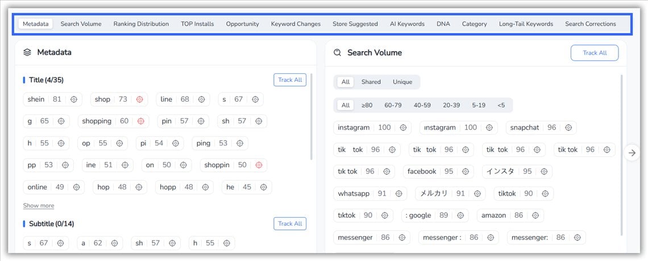Click the track icon next to : google 89

coord(460,215)
